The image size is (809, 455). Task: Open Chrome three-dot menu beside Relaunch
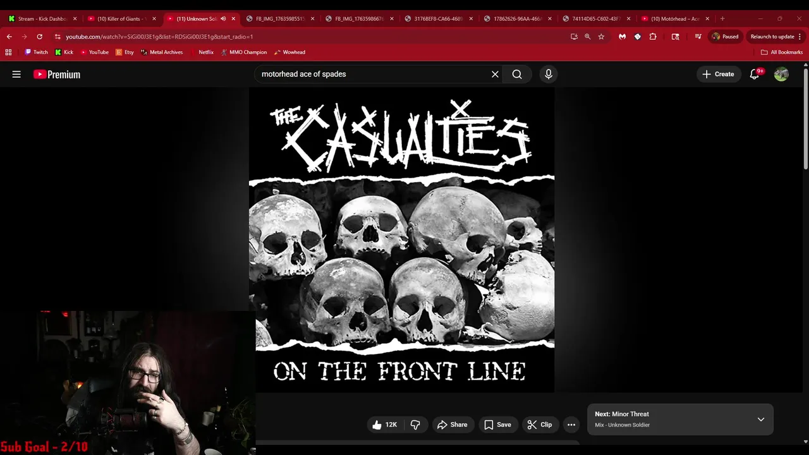800,37
